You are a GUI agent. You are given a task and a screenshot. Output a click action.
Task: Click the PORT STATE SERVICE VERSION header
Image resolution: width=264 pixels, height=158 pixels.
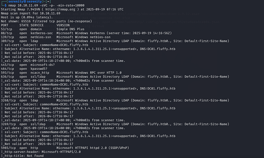click(x=35, y=25)
